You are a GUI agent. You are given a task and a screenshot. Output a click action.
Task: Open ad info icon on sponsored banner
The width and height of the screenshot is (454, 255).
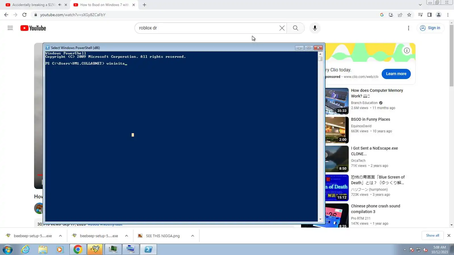point(407,50)
